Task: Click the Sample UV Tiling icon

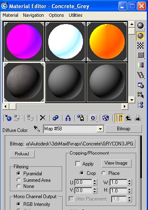Action: pos(141,55)
